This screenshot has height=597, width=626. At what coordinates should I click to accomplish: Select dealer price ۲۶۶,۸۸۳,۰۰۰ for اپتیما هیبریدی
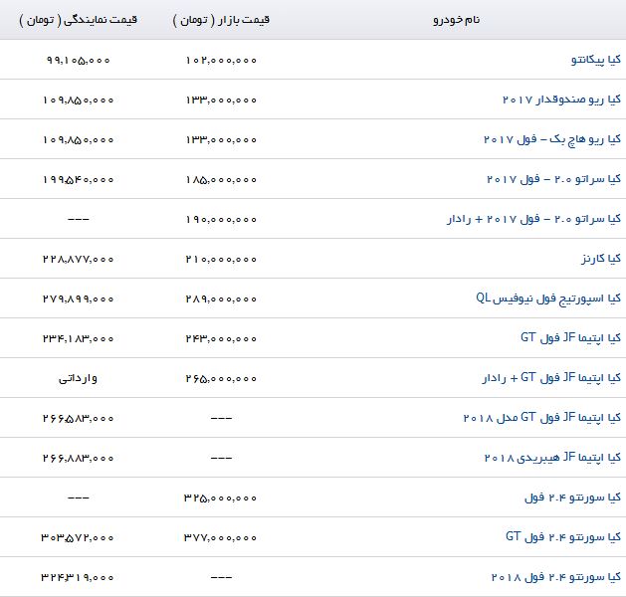79,458
